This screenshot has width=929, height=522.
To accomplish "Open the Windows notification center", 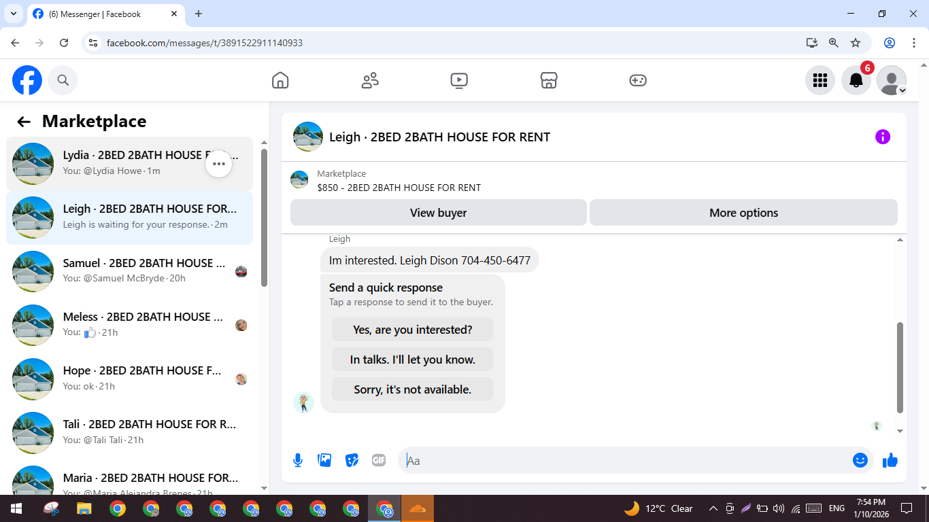I will tap(907, 508).
